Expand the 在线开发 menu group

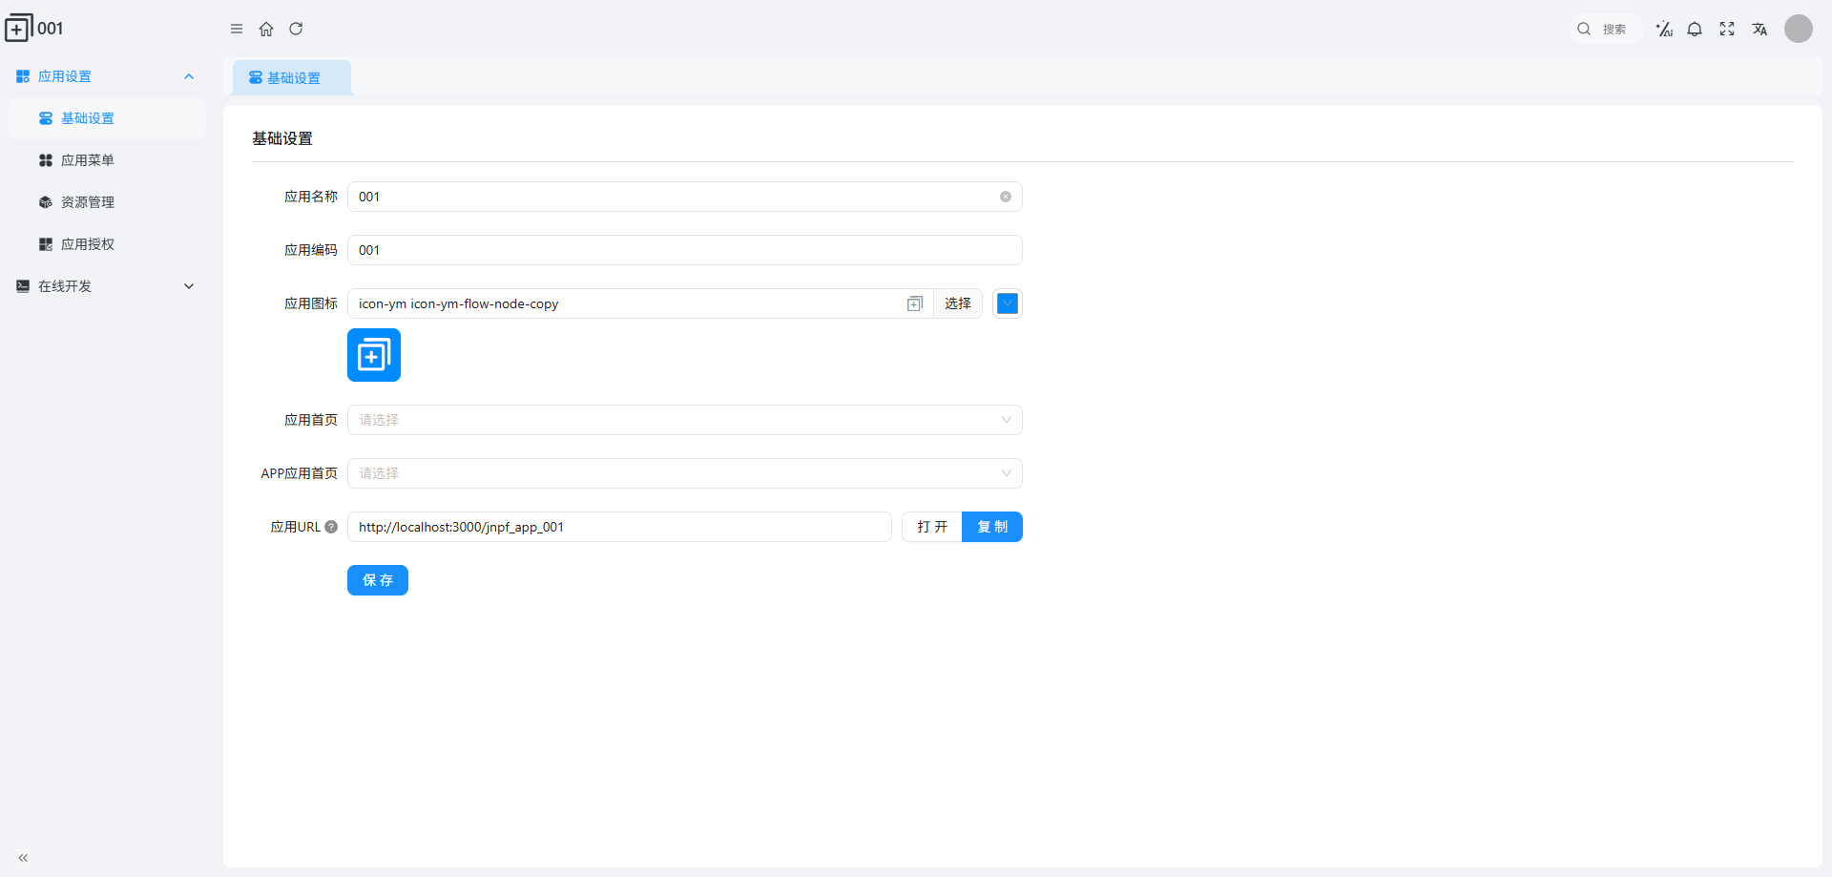coord(105,286)
